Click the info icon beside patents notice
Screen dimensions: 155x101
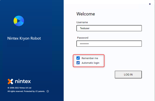click(48, 91)
